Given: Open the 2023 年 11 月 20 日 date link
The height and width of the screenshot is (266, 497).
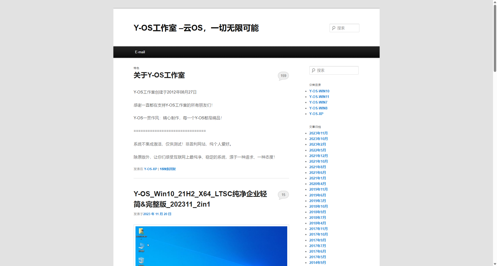Looking at the screenshot, I should tap(157, 214).
